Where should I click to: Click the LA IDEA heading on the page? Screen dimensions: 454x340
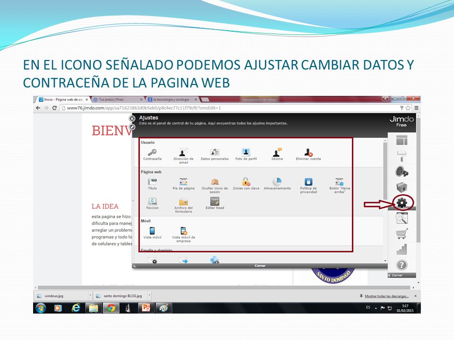(105, 206)
